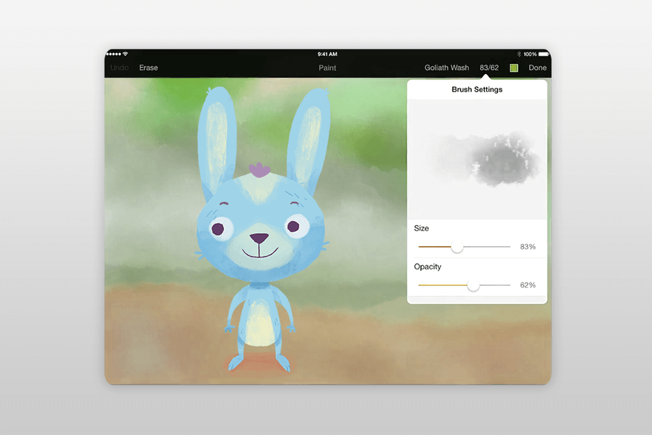Click the Size slider track near maximum
This screenshot has height=435, width=652.
coord(506,247)
